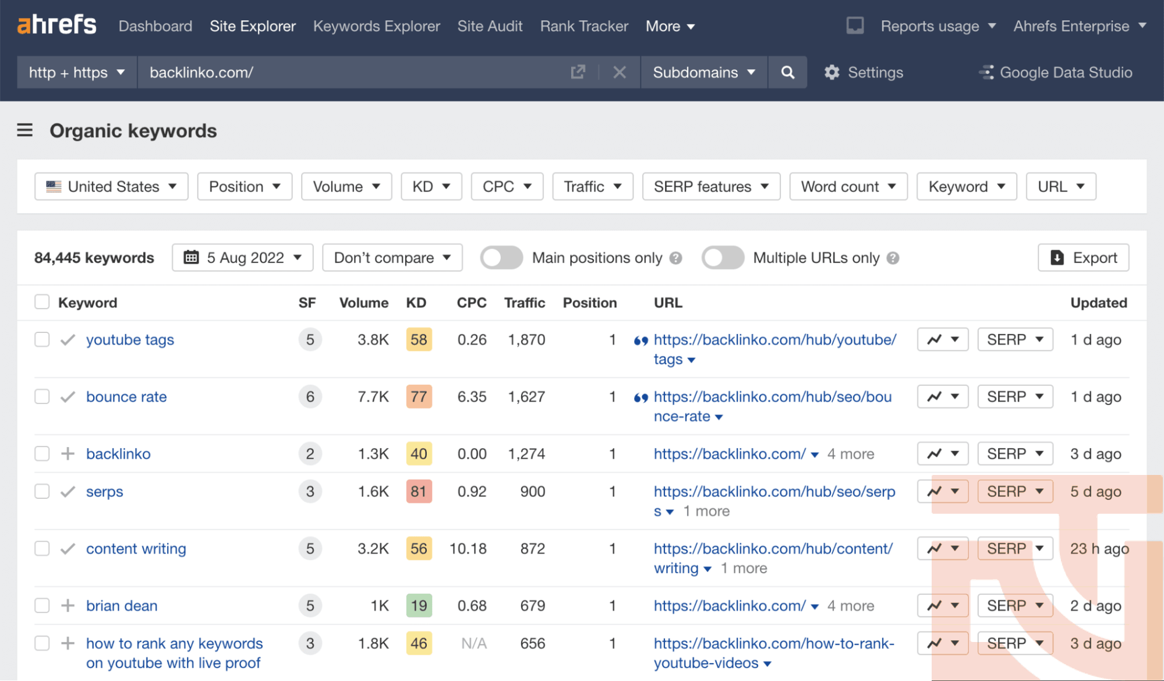This screenshot has width=1164, height=681.
Task: Open position history chart for how to rank row
Action: (x=943, y=643)
